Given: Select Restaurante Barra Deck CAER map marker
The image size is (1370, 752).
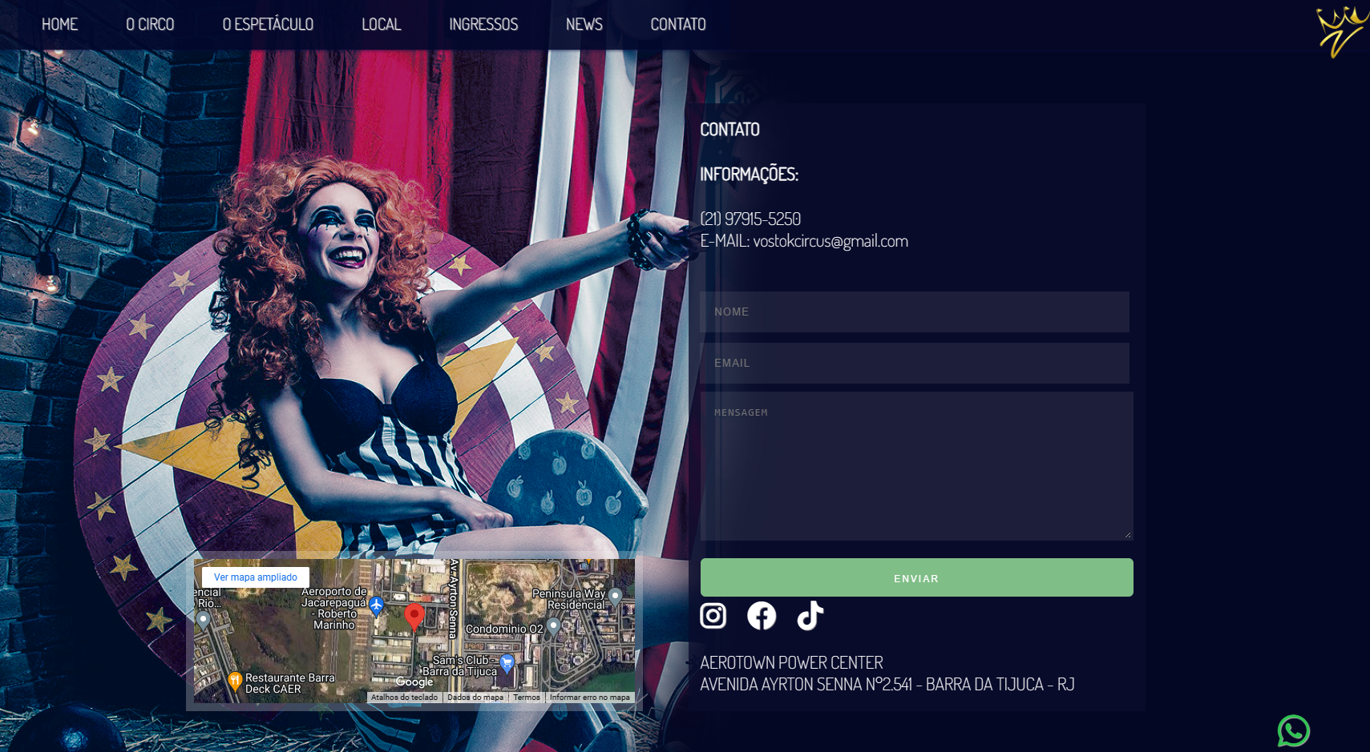Looking at the screenshot, I should point(235,682).
